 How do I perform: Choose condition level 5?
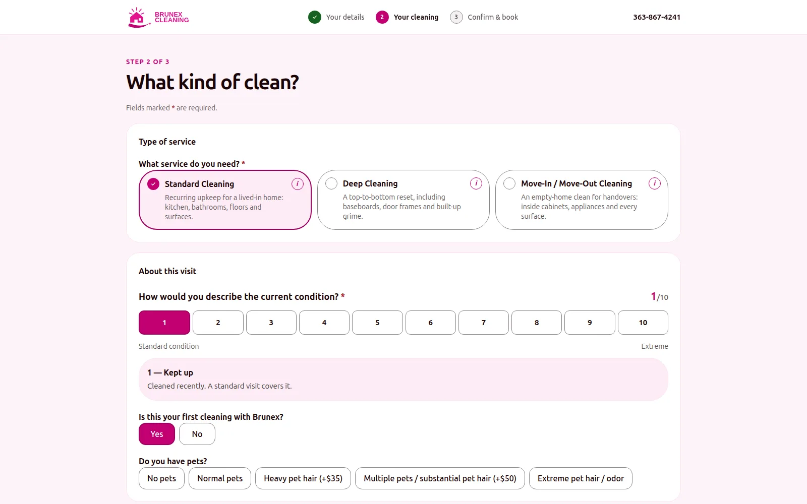tap(377, 323)
